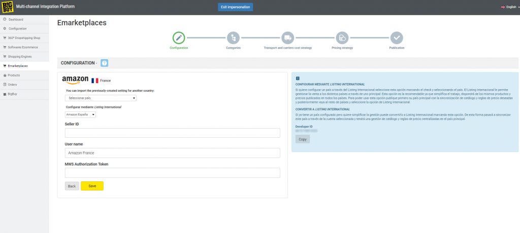The image size is (520, 233).
Task: Click the Exit impersonation button
Action: (235, 7)
